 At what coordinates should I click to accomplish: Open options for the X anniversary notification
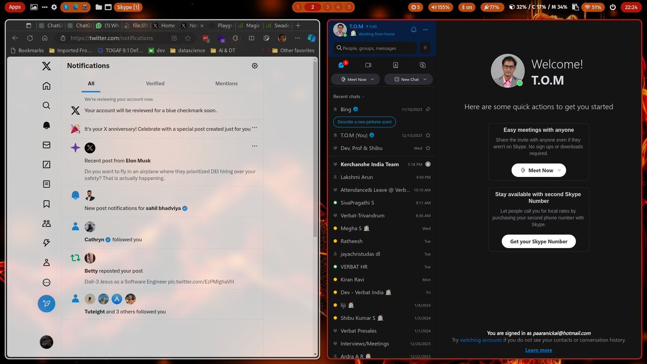(254, 128)
